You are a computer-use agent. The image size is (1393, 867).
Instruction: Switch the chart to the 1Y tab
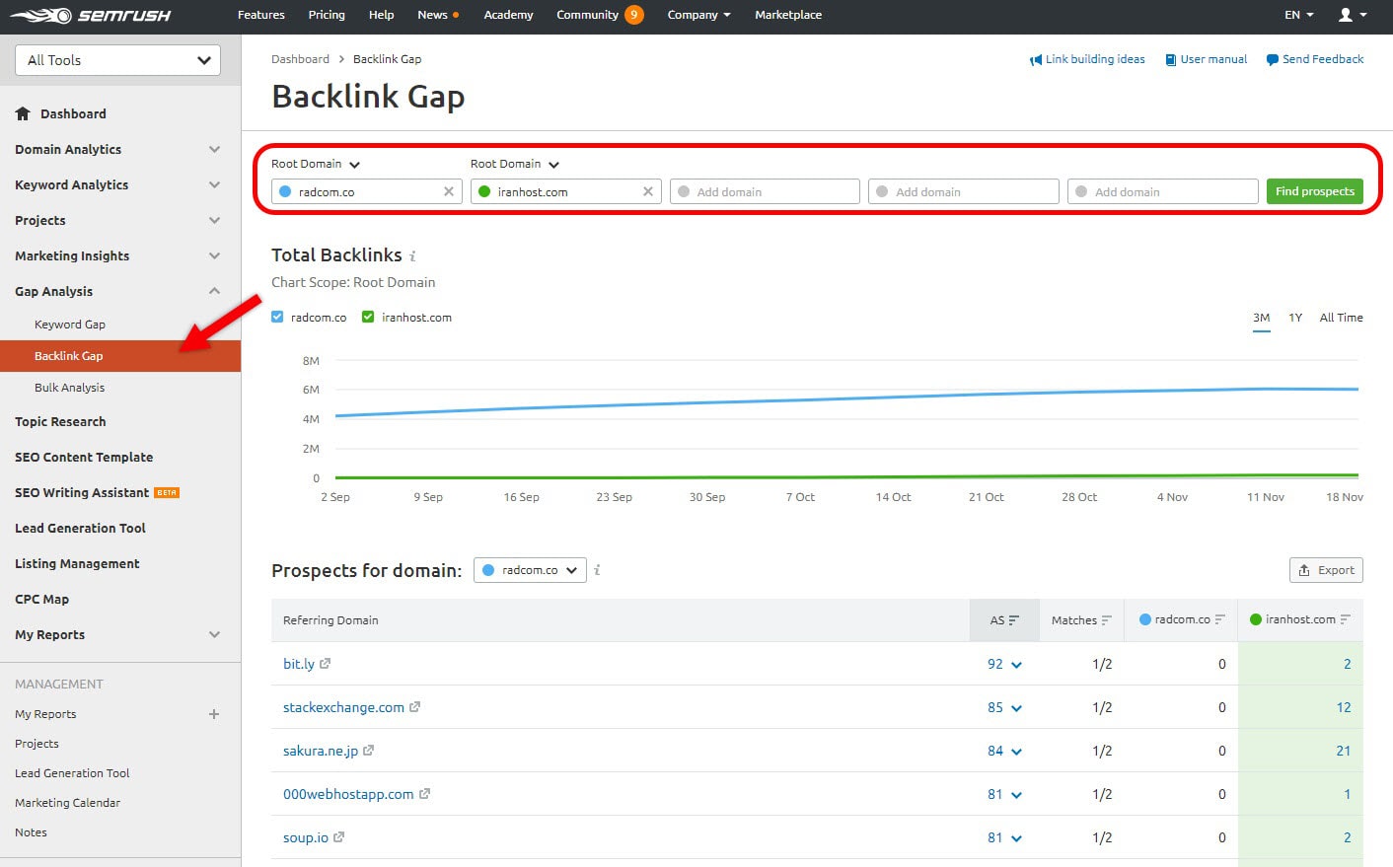point(1295,318)
